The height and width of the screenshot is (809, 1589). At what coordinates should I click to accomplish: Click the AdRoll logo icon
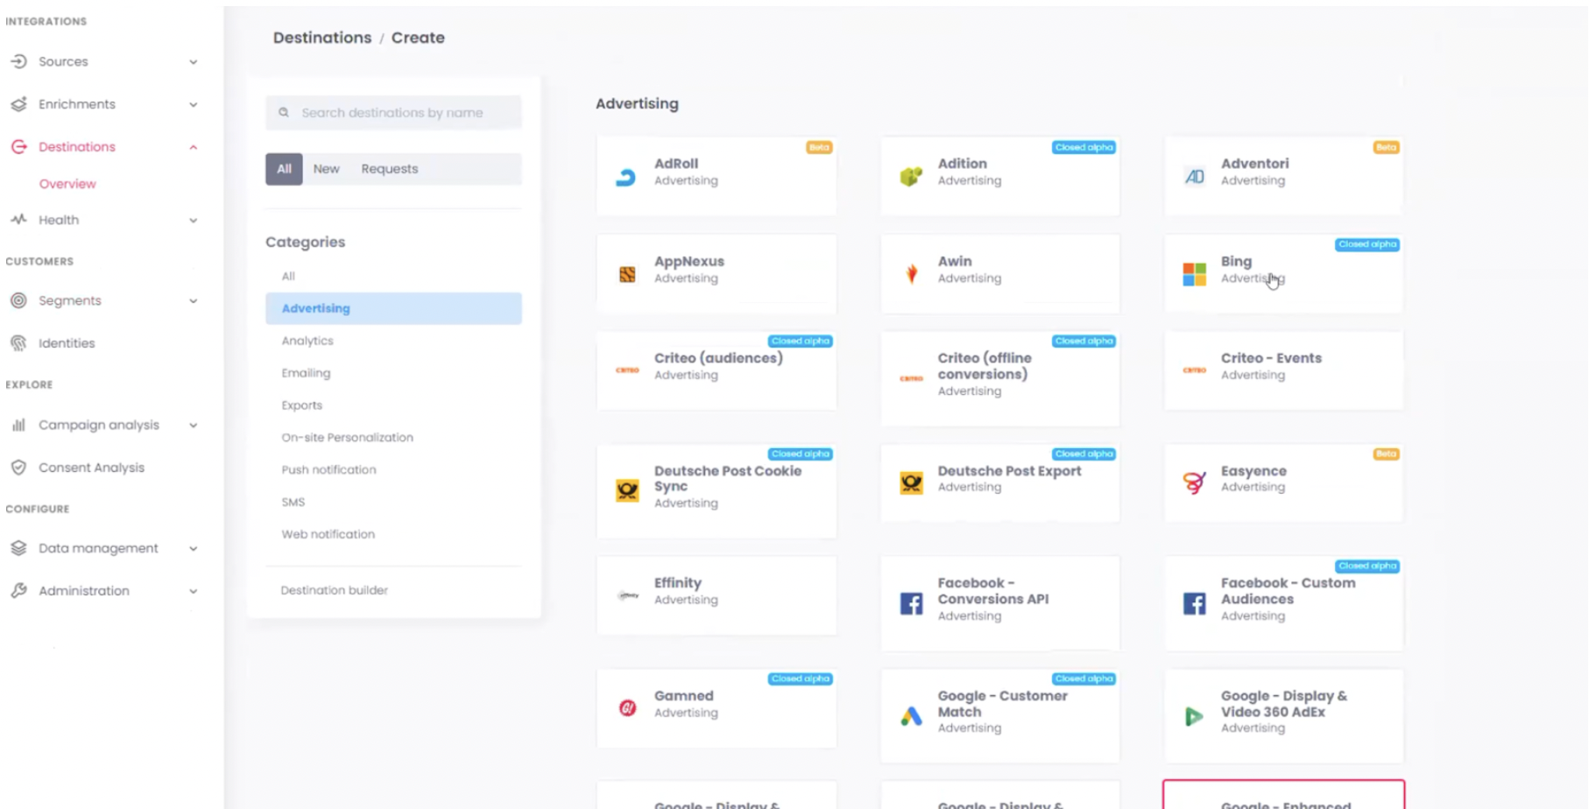tap(626, 177)
